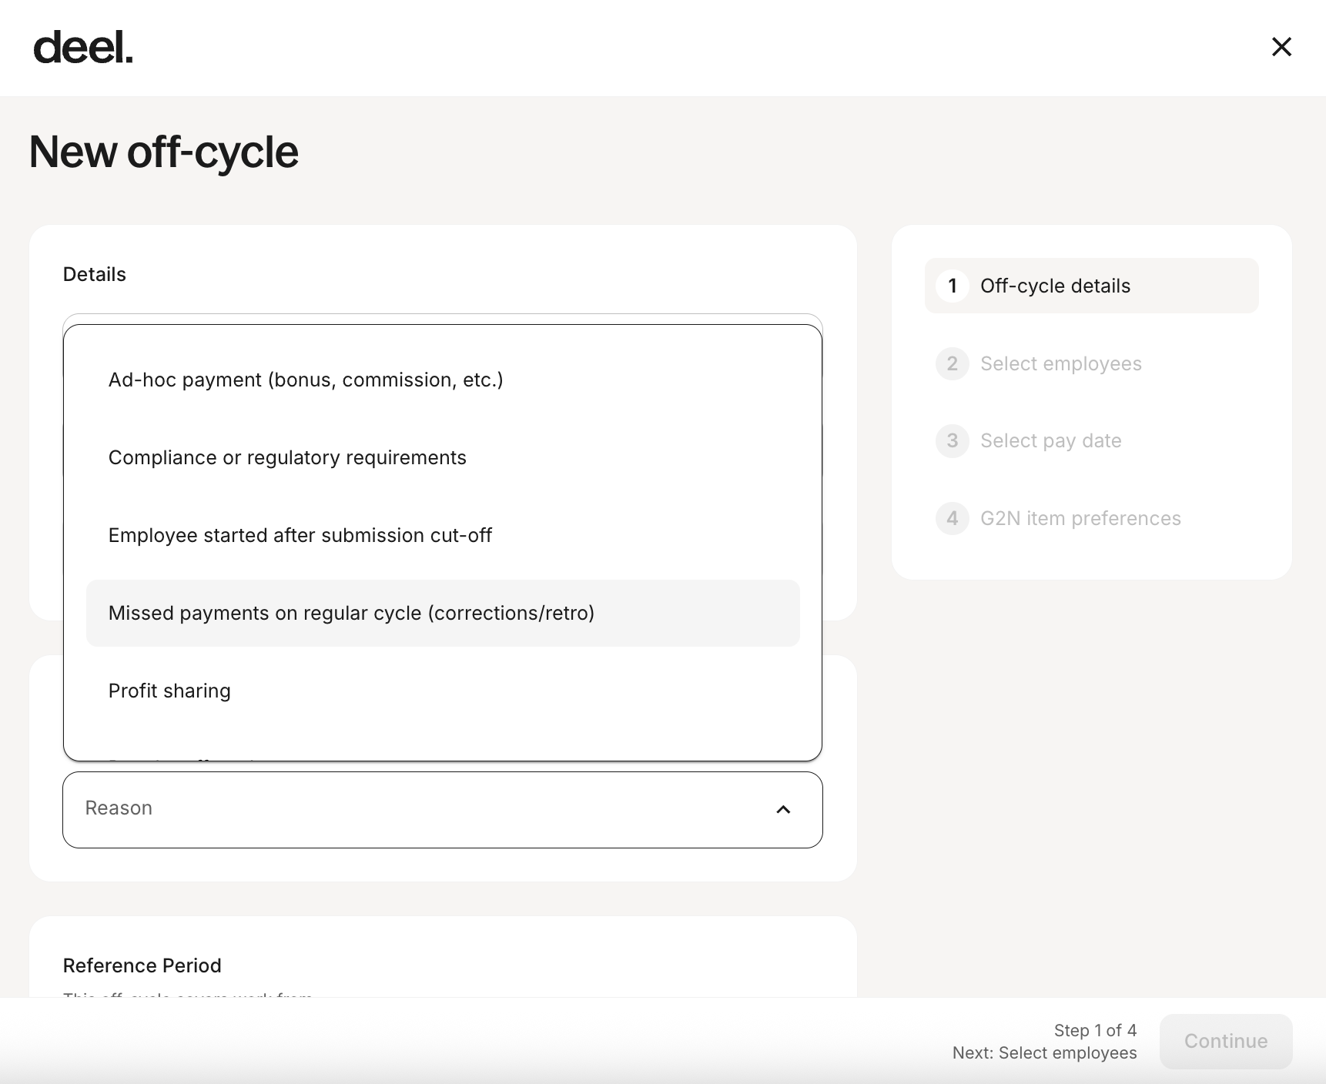This screenshot has height=1084, width=1326.
Task: Pick Missed payments on regular cycle option
Action: coord(351,614)
